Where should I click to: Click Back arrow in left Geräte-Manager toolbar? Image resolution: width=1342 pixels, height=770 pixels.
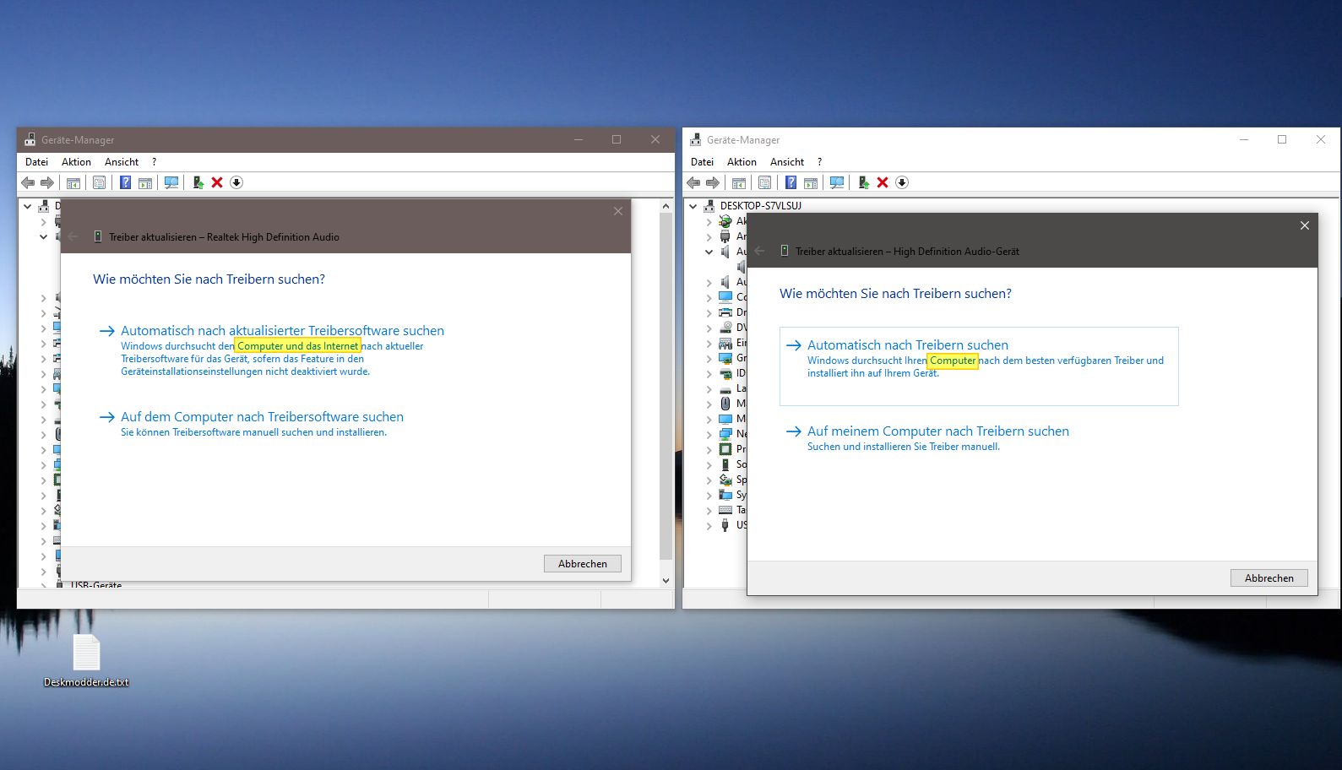coord(28,182)
